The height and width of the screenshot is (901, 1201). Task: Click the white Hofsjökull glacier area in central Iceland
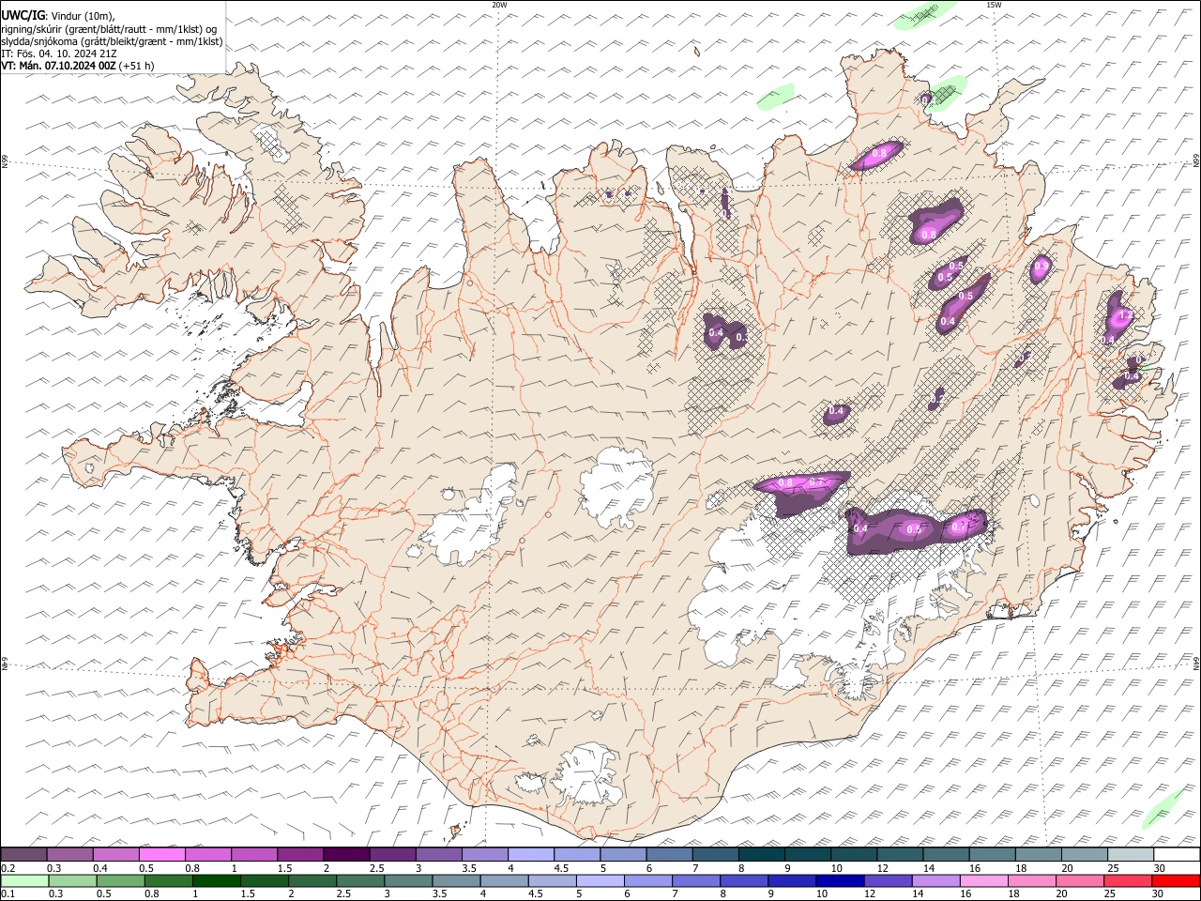point(616,488)
